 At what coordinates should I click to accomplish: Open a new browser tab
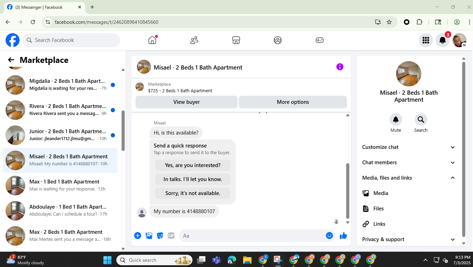point(92,7)
